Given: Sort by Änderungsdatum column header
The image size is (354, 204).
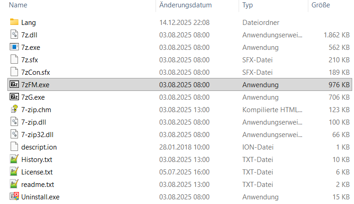Looking at the screenshot, I should (x=185, y=5).
